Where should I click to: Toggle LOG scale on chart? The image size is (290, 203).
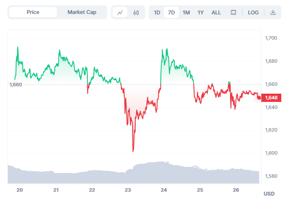[253, 13]
